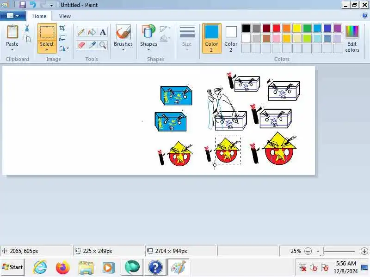Click the Crop icon
The height and width of the screenshot is (277, 370).
62,28
